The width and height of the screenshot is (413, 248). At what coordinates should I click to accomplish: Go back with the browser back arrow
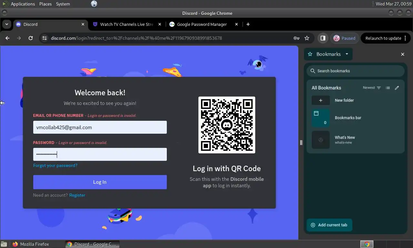(7, 38)
